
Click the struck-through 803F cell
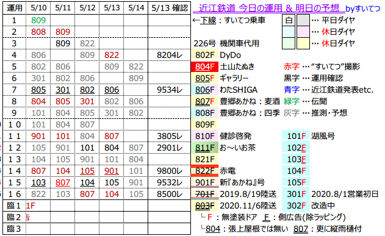tap(204, 206)
